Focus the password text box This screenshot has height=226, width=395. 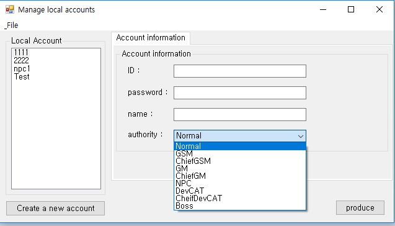click(240, 93)
